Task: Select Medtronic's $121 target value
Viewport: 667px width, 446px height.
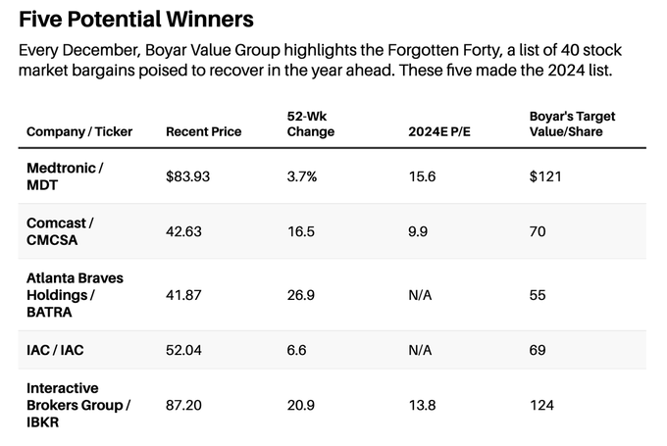Action: (545, 176)
